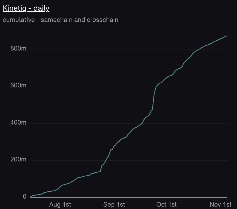237x209 pixels.
Task: Select the 600m y-axis label
Action: point(19,86)
